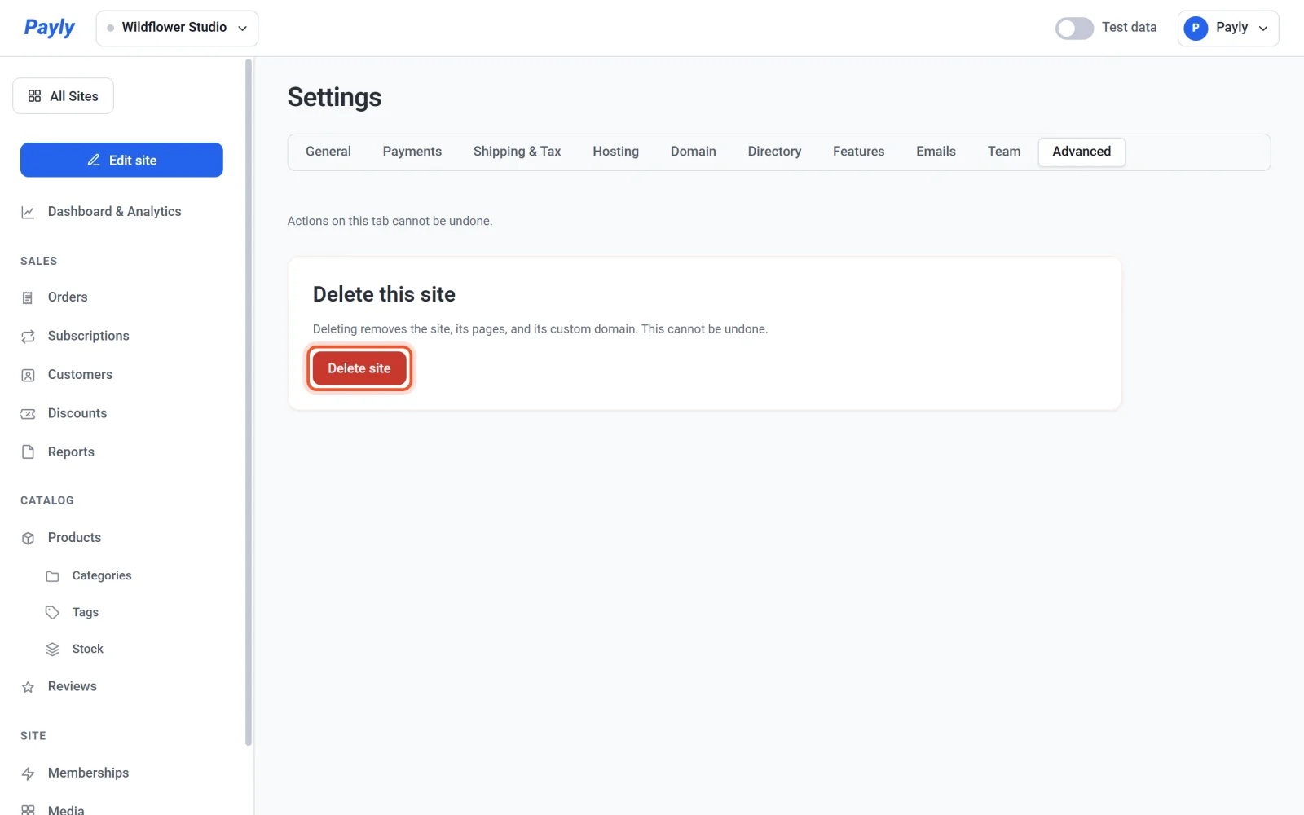Click the Memberships lightning icon
Image resolution: width=1304 pixels, height=815 pixels.
28,773
